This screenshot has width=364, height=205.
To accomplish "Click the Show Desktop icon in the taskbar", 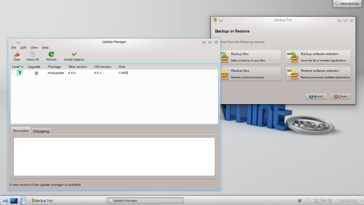I will click(14, 200).
